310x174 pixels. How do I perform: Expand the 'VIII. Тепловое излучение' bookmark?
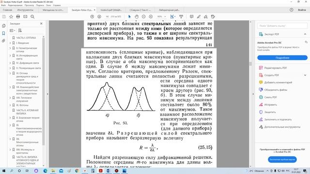[10, 98]
